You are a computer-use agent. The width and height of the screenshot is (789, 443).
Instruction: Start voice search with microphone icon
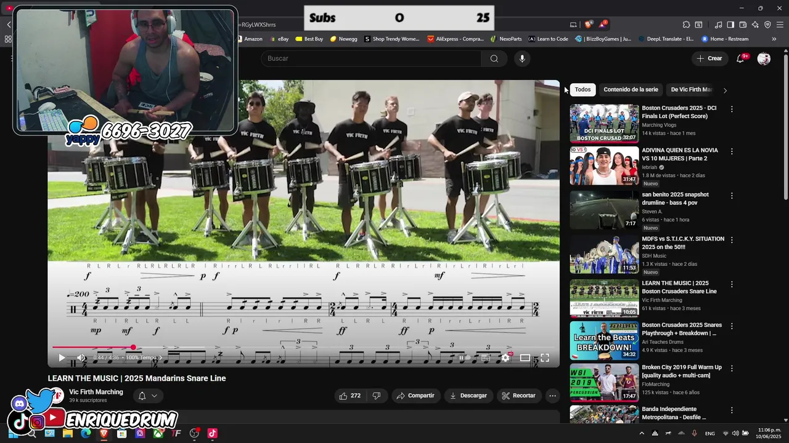[522, 58]
